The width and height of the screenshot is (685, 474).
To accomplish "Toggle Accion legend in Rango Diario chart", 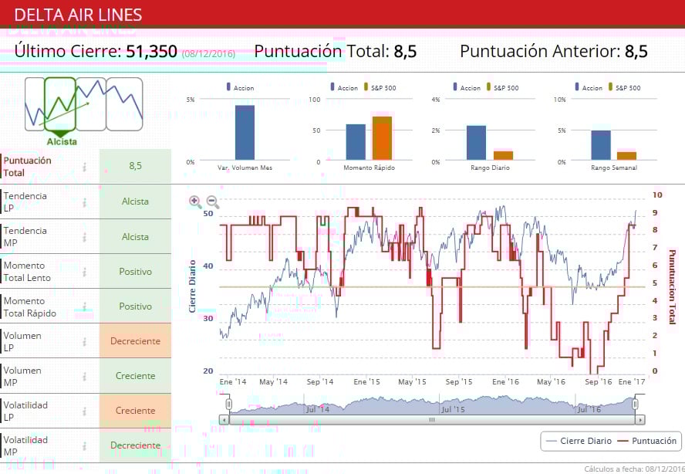I will click(467, 87).
